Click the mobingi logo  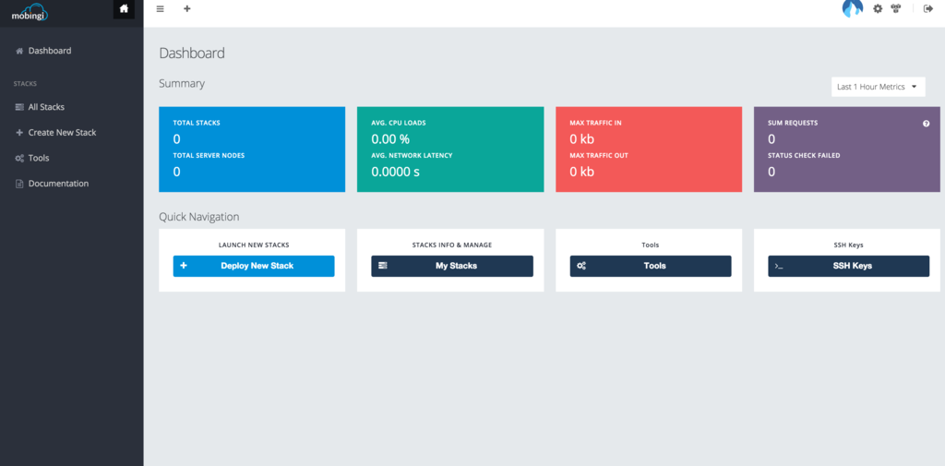coord(30,13)
